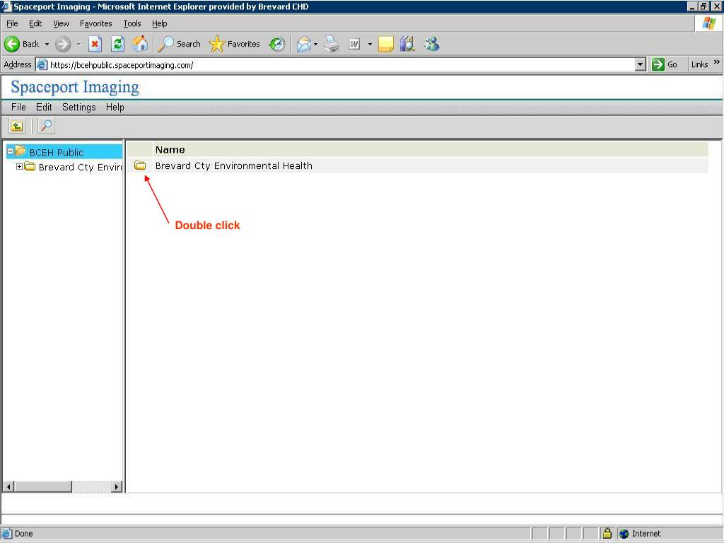Click the green Go button
The height and width of the screenshot is (543, 724).
click(x=665, y=64)
